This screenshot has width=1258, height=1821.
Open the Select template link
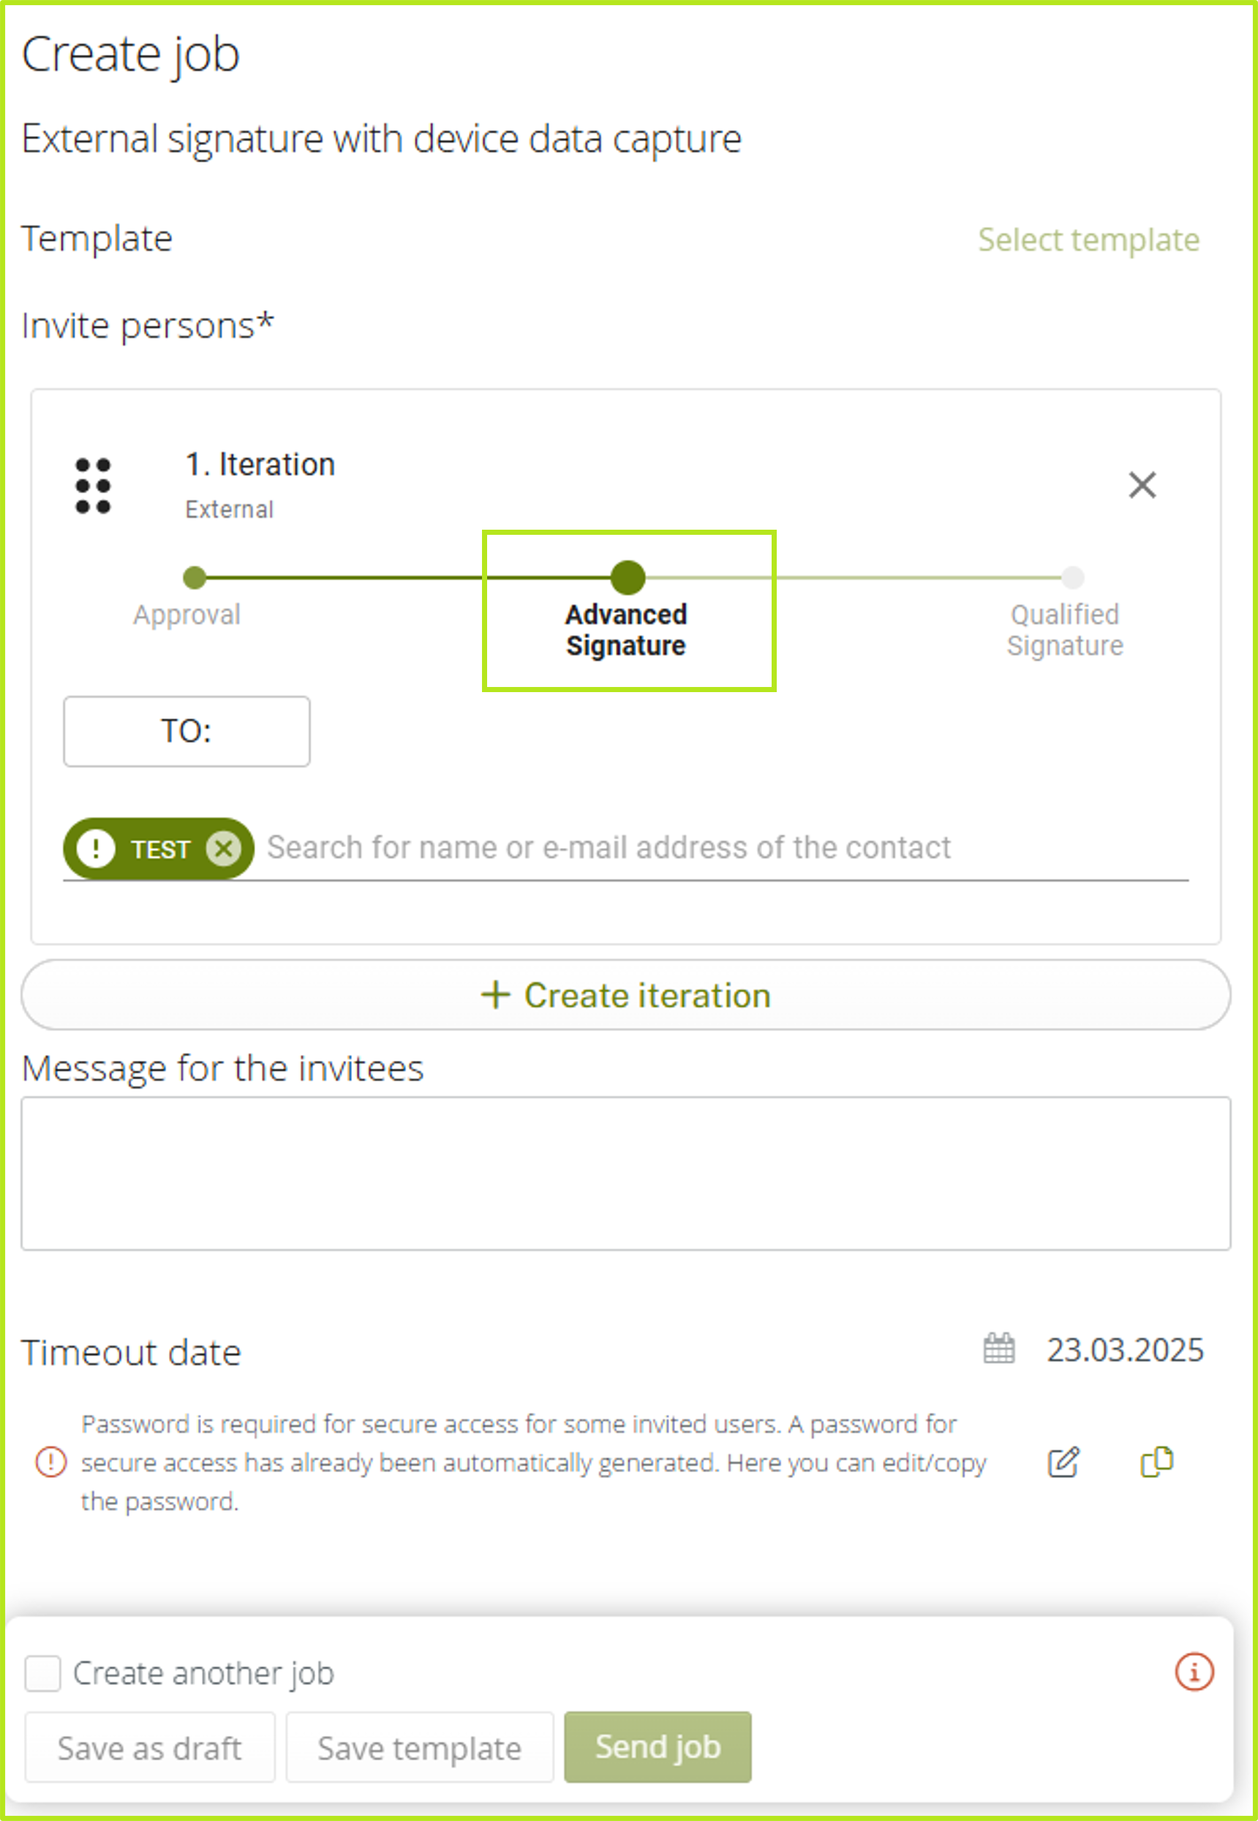1088,240
